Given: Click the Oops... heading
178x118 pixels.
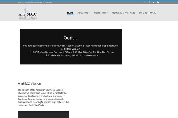Looking at the screenshot, I should coord(71,38).
